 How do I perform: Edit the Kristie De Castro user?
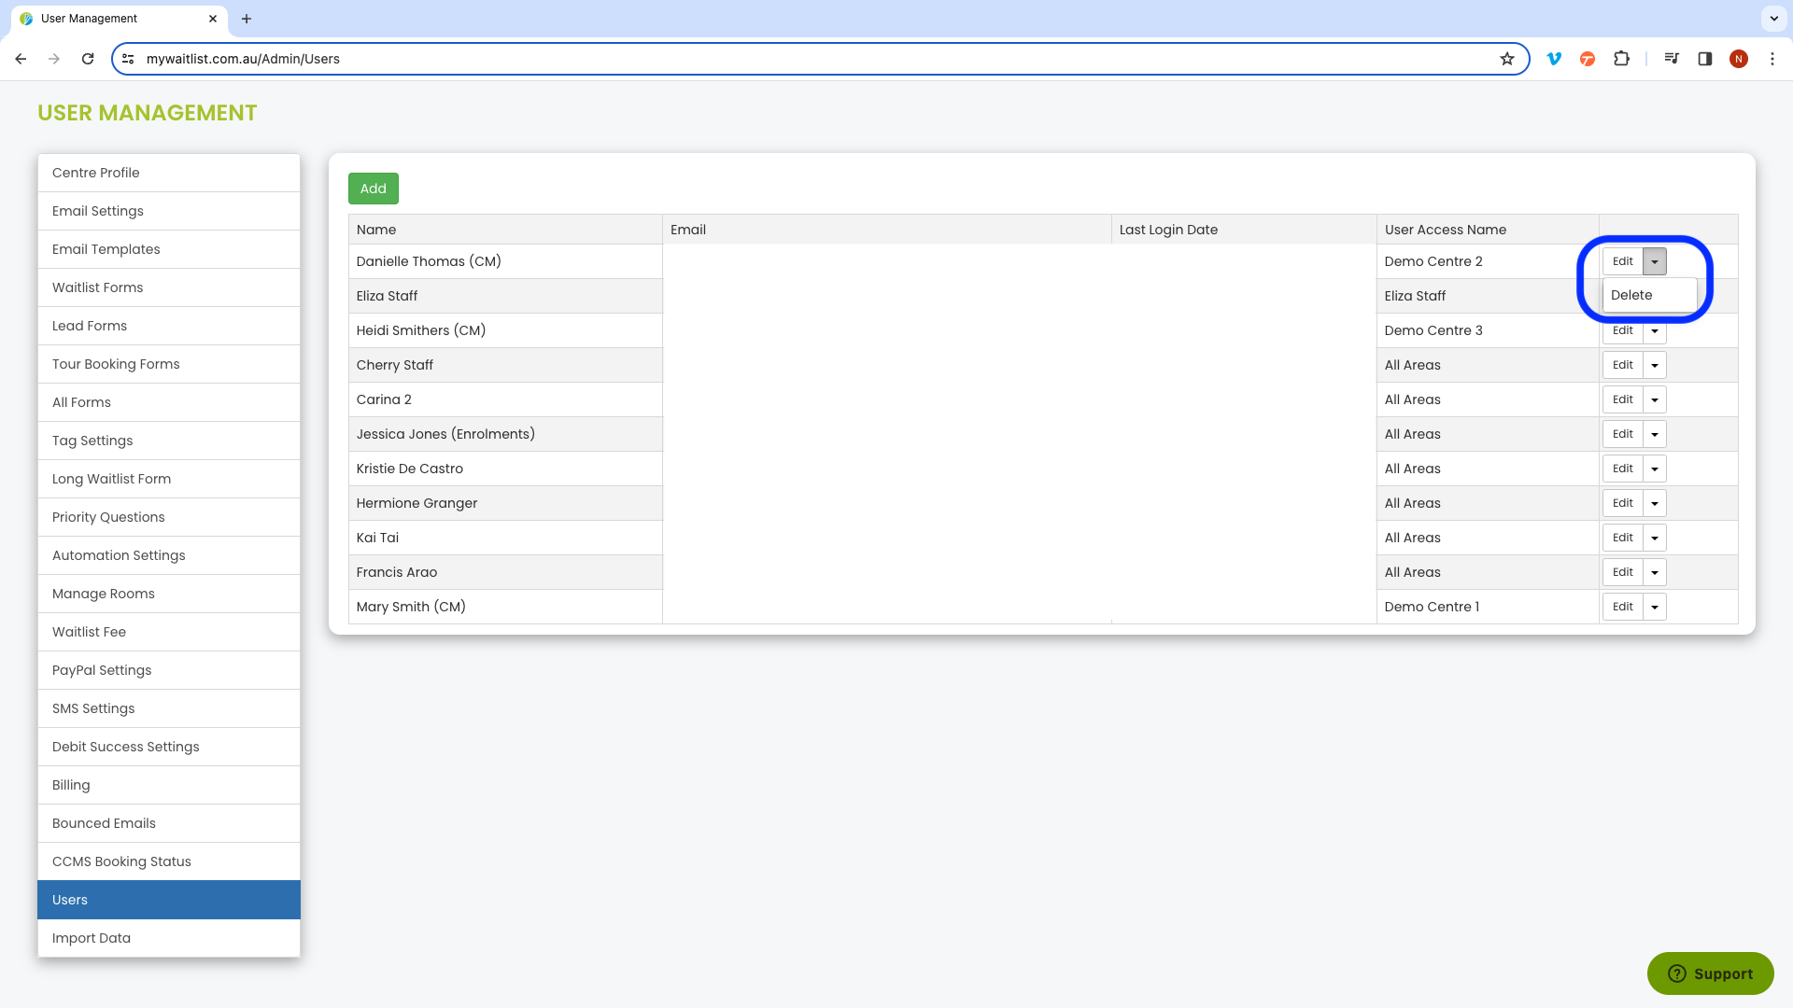pyautogui.click(x=1623, y=469)
